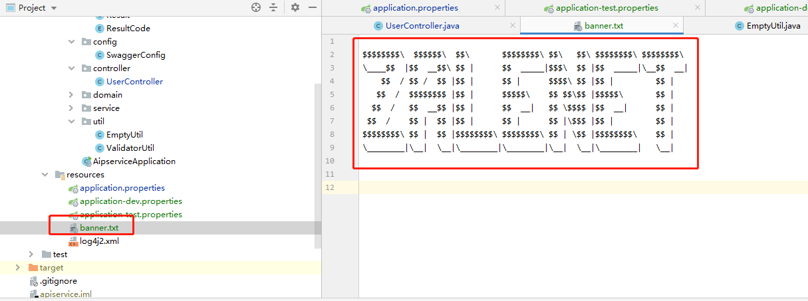Select the banner.txt file in the tree
This screenshot has height=301, width=808.
[x=99, y=228]
